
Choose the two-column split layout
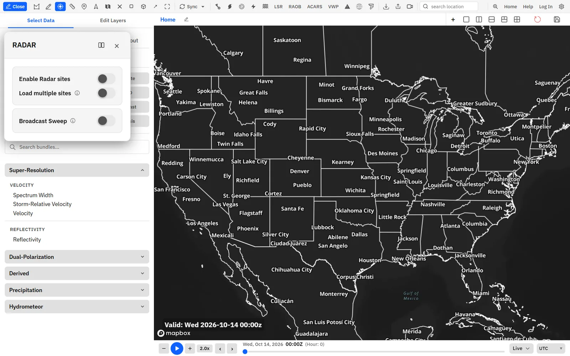[479, 20]
